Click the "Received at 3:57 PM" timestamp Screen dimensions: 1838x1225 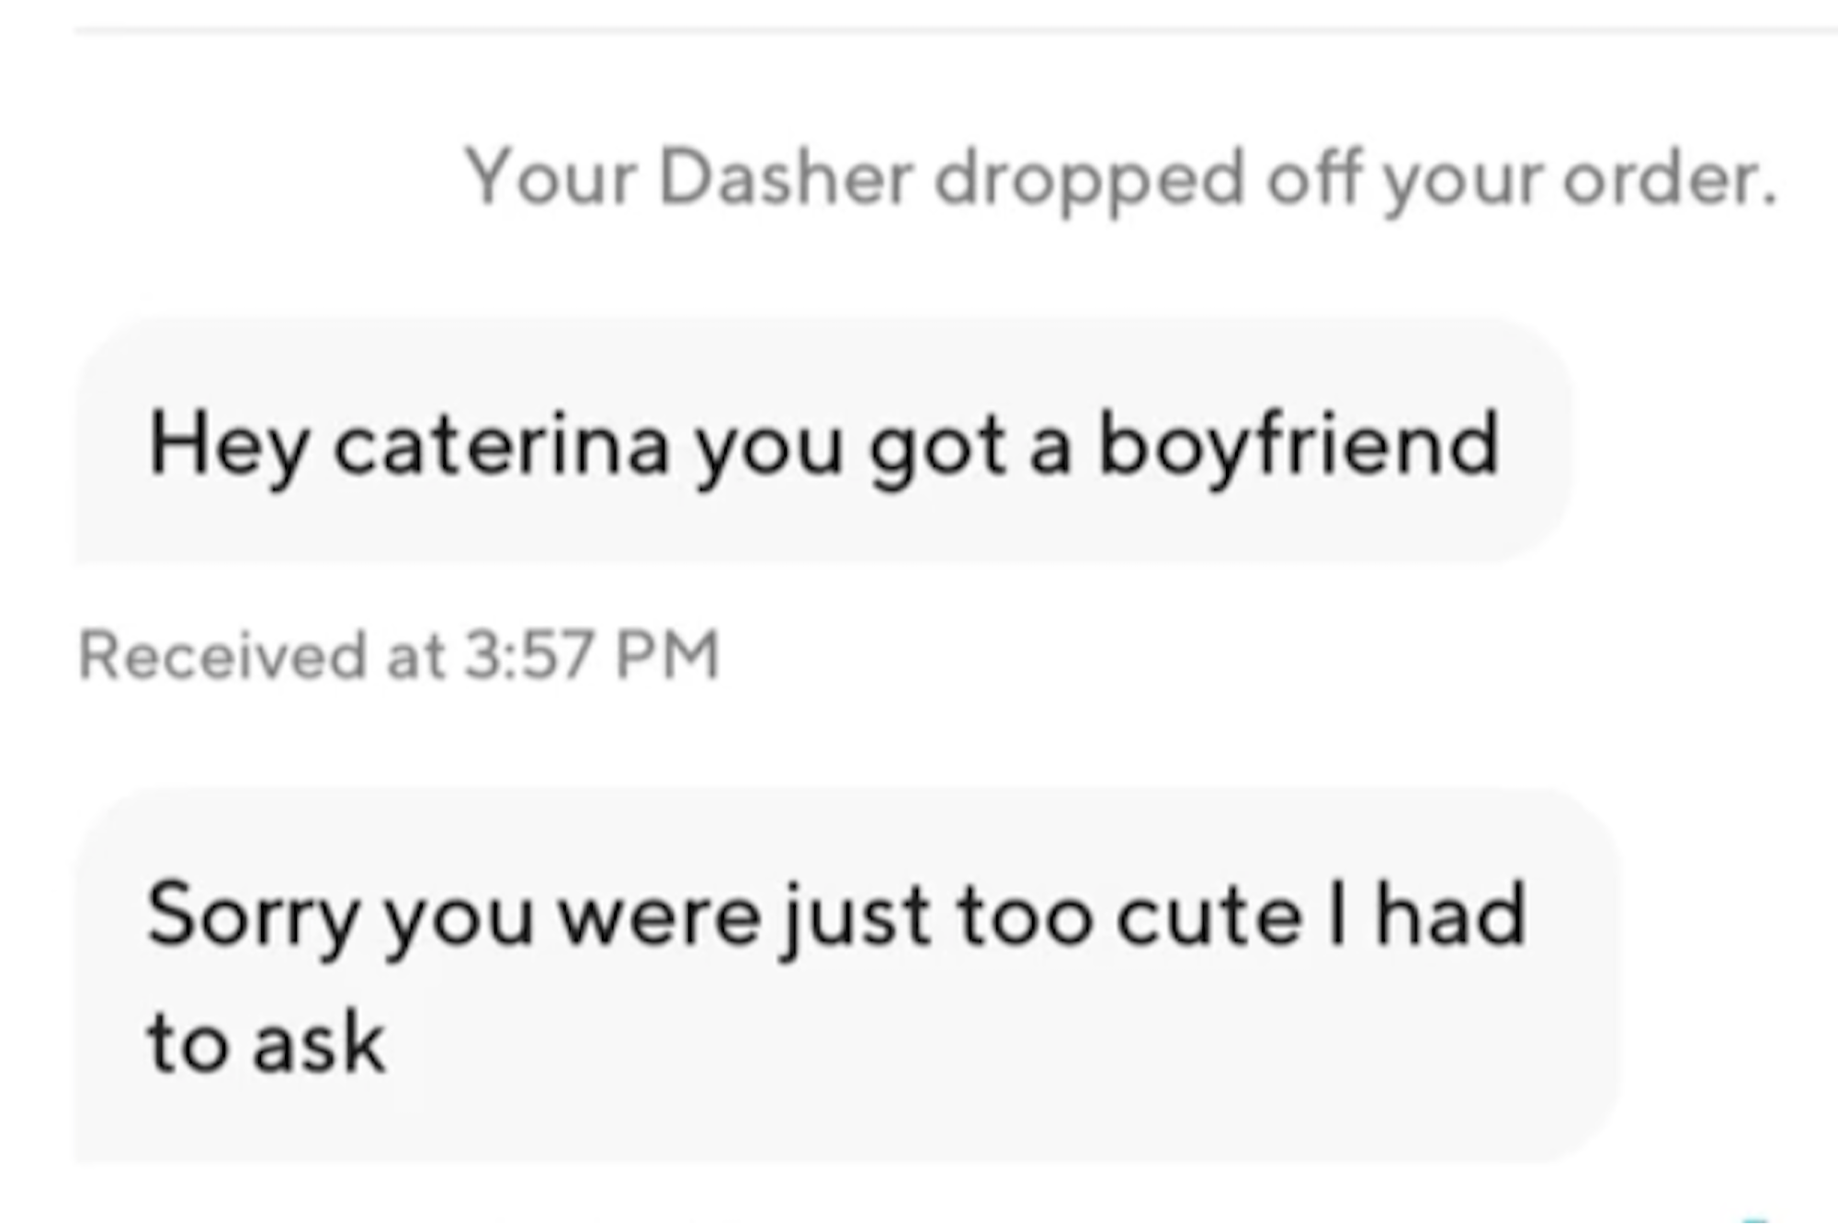click(x=399, y=655)
